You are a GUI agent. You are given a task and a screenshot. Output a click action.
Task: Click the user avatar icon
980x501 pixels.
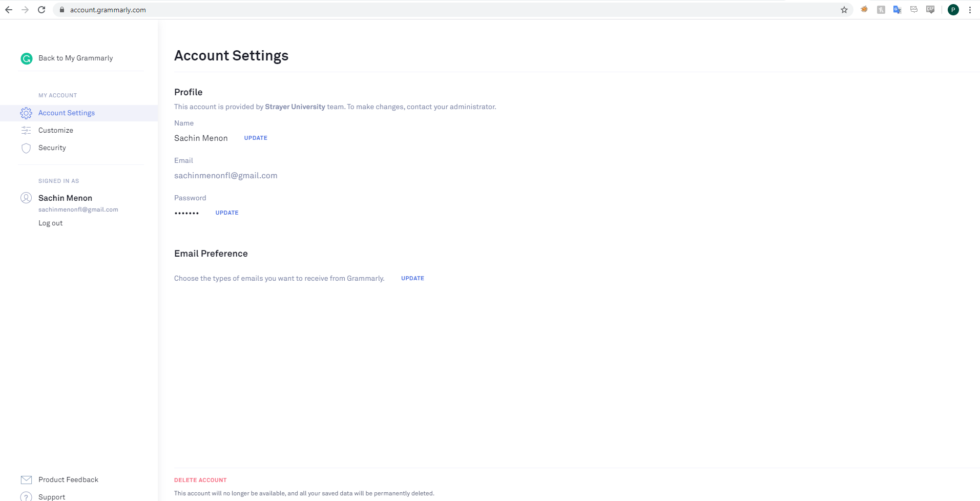tap(26, 198)
